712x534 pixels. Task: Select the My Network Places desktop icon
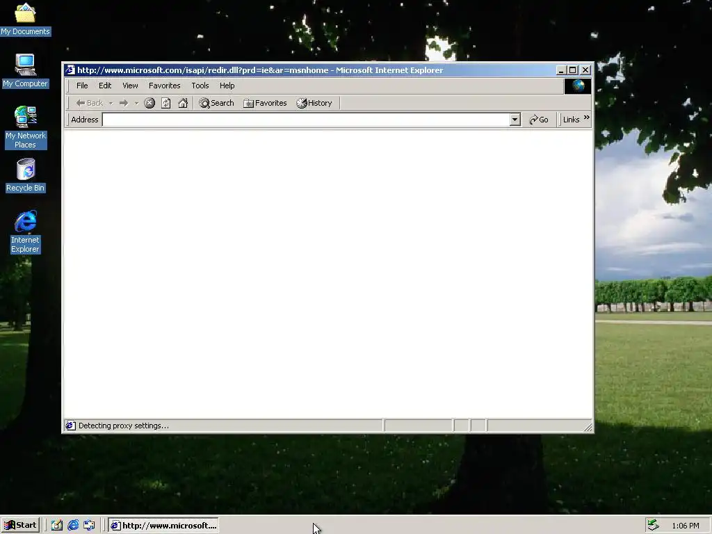tap(25, 127)
